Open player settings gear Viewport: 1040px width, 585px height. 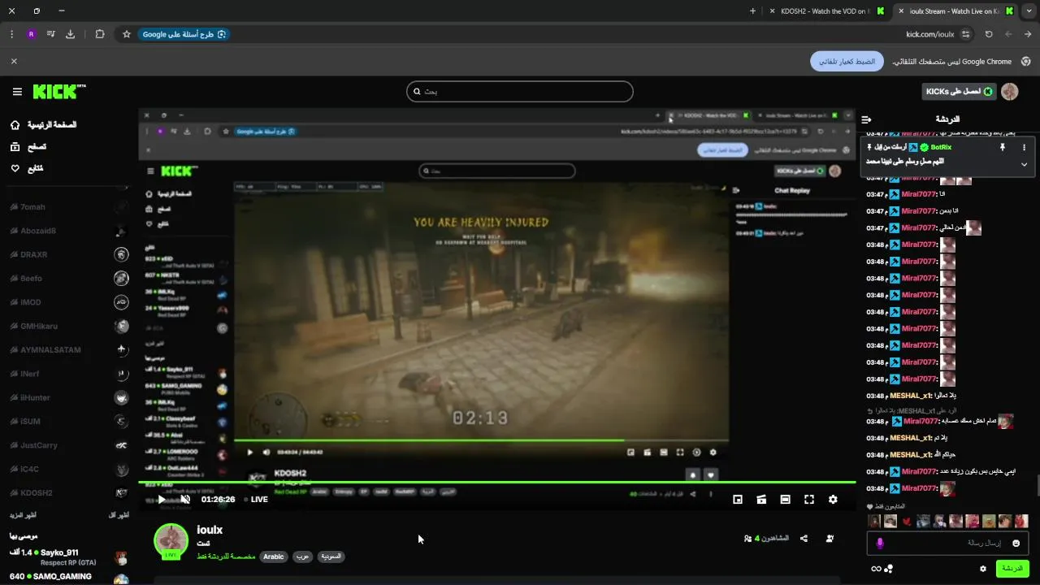(x=833, y=500)
